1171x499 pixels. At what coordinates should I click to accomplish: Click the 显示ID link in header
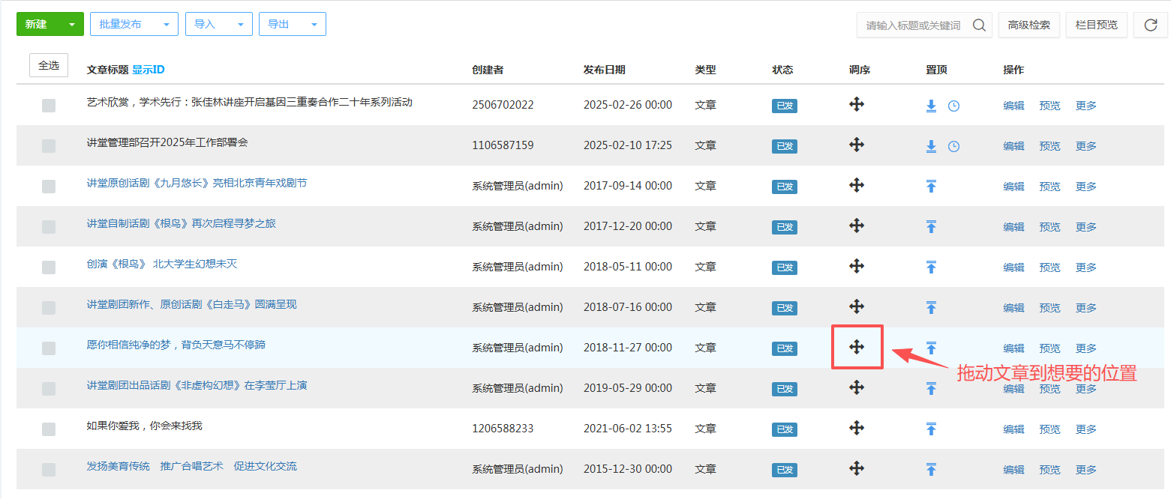149,70
